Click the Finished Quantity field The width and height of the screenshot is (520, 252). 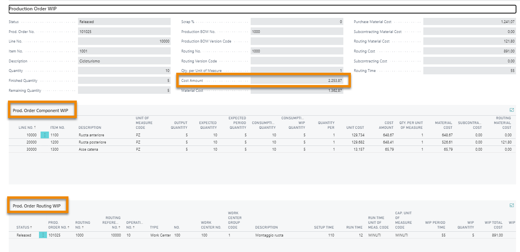[124, 81]
